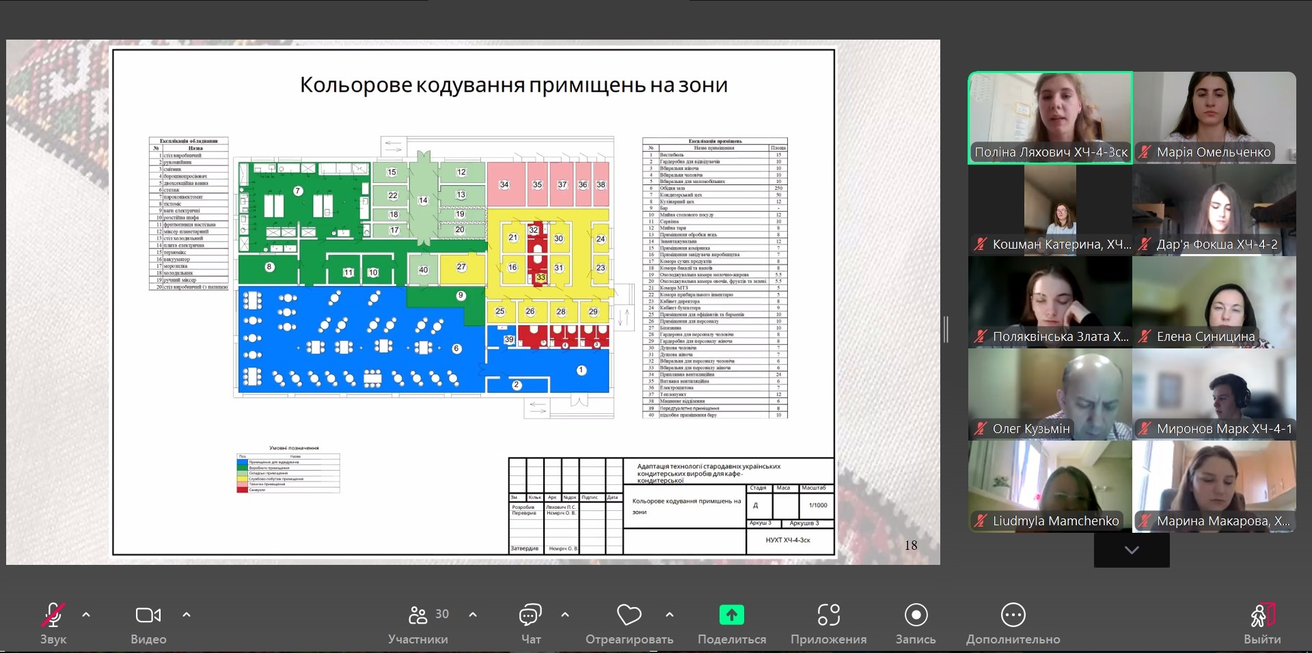1312x653 pixels.
Task: Click the divider handle beside the participant gallery
Action: [946, 329]
